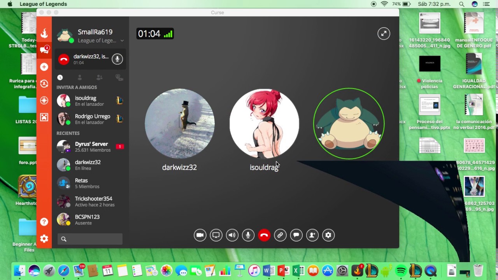Open Spotify from the Dock
The height and width of the screenshot is (280, 498).
[x=401, y=271]
